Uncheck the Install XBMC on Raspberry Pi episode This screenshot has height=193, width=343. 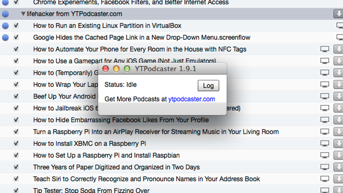tap(16, 144)
